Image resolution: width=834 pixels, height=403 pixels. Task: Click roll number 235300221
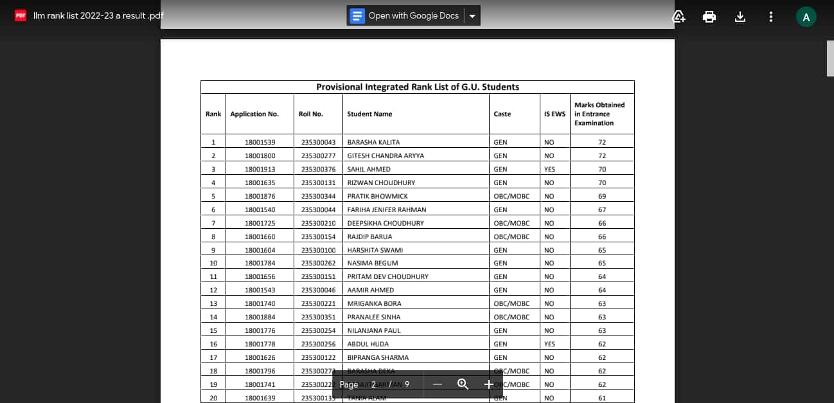tap(319, 303)
